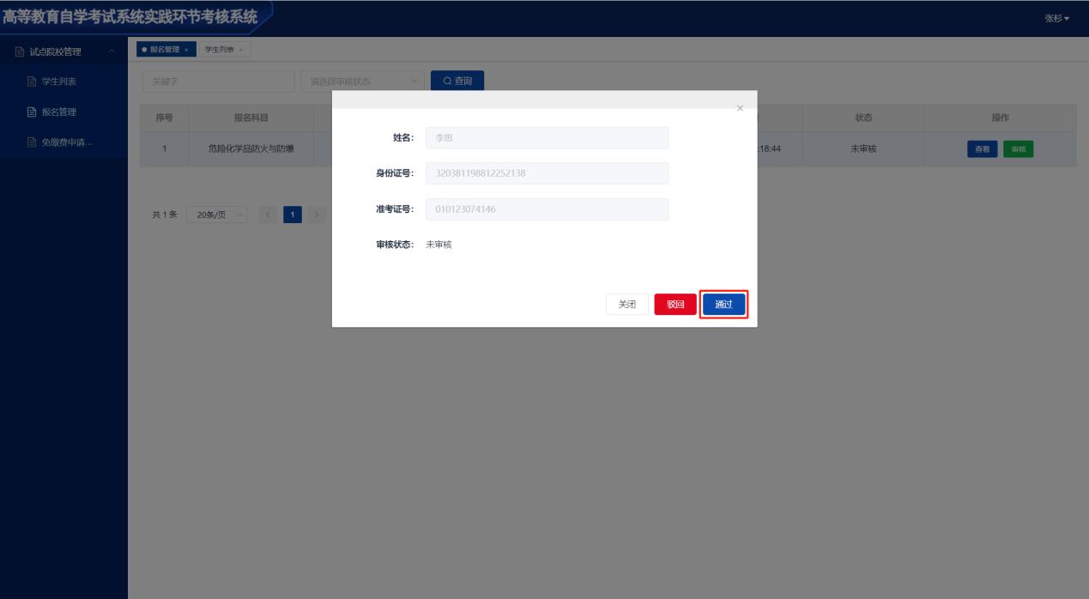Viewport: 1089px width, 599px height.
Task: Close the dialog with the X icon
Action: coord(740,108)
